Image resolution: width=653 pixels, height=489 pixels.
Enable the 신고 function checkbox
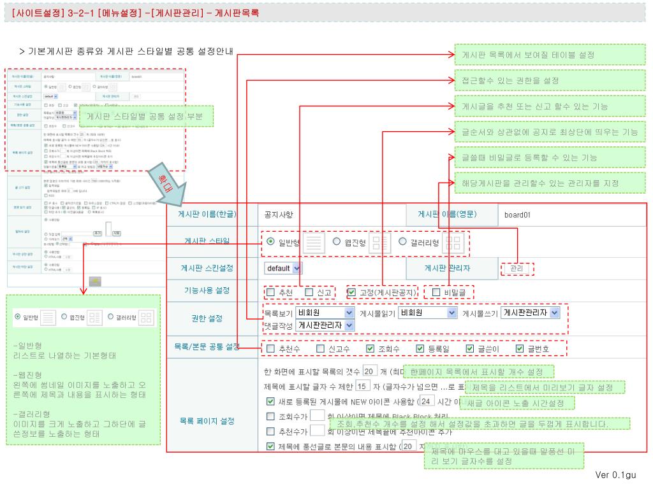309,292
